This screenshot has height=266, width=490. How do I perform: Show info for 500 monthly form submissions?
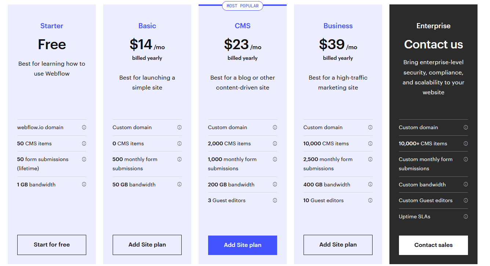(179, 159)
